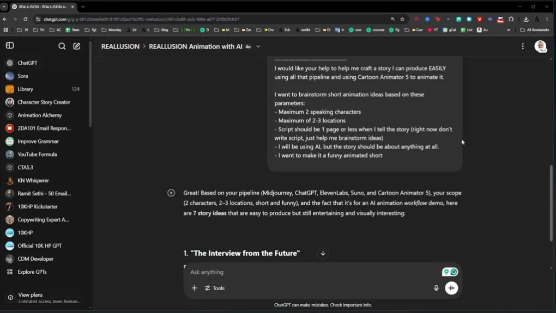Open the browser apps grid icon

5,30
